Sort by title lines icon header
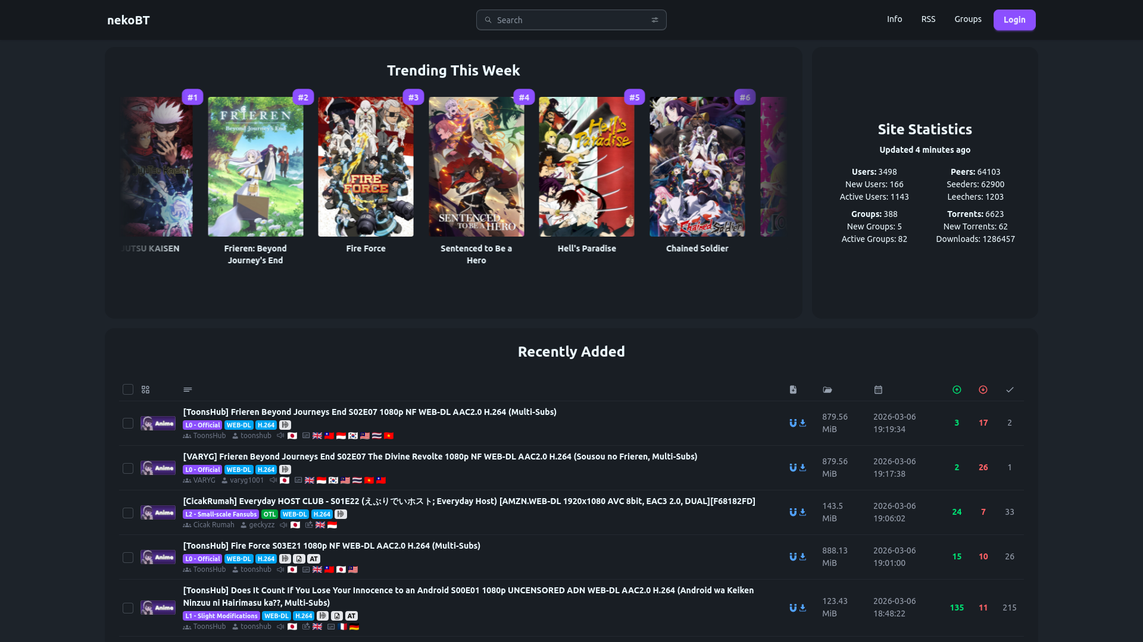 click(x=188, y=390)
